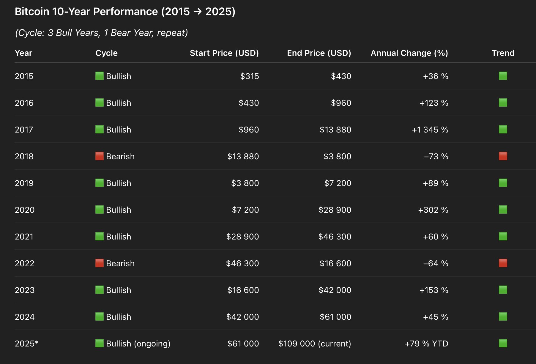Click the Start Price (USD) column header
The image size is (536, 364).
[224, 53]
